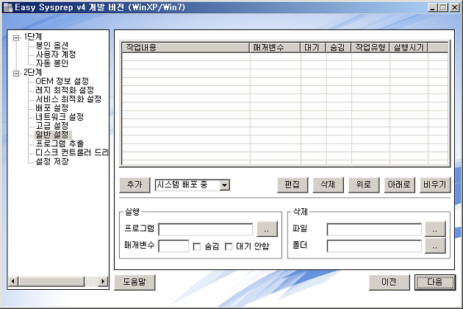Focus the 파일 input field
463x309 pixels.
tap(374, 230)
